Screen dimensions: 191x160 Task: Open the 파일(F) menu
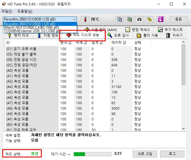7,11
